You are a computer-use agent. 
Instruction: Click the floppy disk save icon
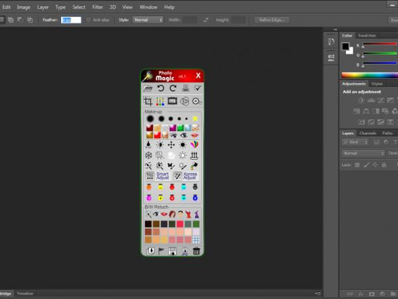[x=172, y=251]
